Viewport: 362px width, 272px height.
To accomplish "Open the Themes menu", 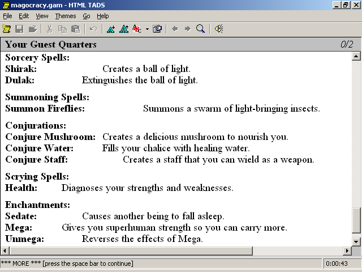I will [x=66, y=16].
